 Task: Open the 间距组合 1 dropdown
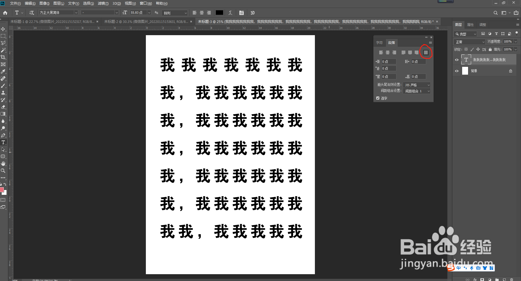417,91
